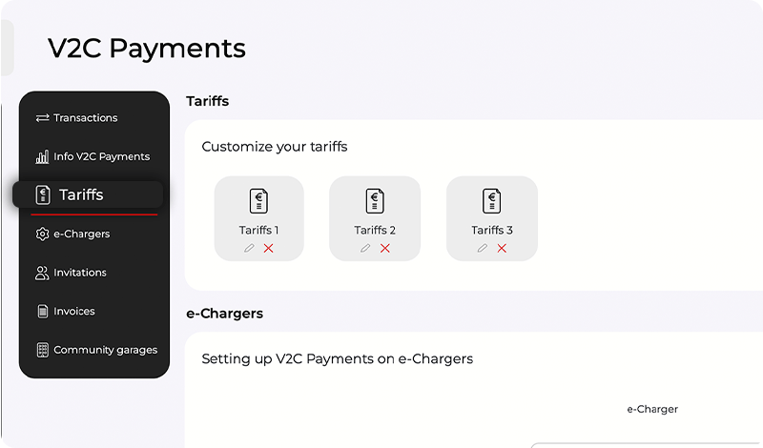The width and height of the screenshot is (763, 448).
Task: Open the Transactions menu item
Action: click(86, 118)
